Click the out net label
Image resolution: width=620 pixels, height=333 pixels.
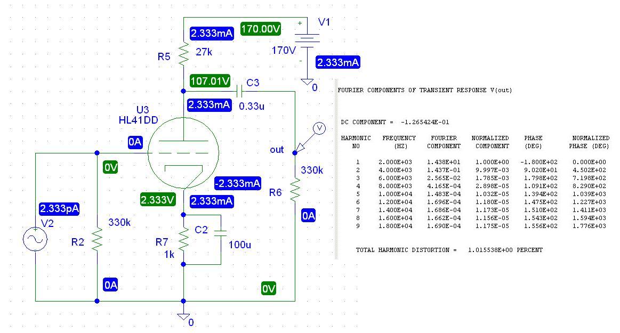point(277,150)
